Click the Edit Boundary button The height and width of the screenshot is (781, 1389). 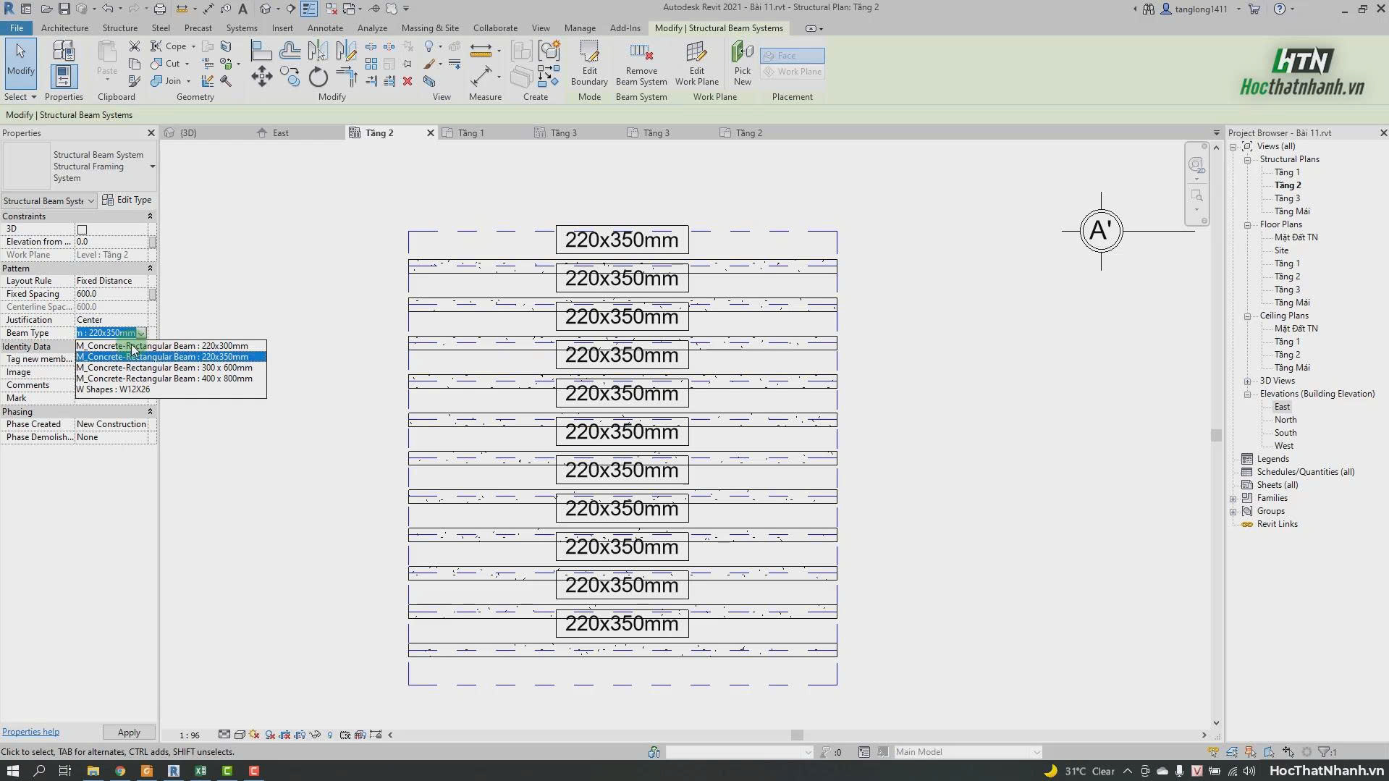[x=589, y=63]
